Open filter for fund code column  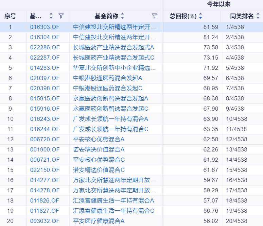click(x=61, y=16)
